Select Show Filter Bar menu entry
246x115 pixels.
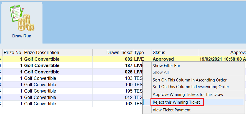pyautogui.click(x=167, y=66)
